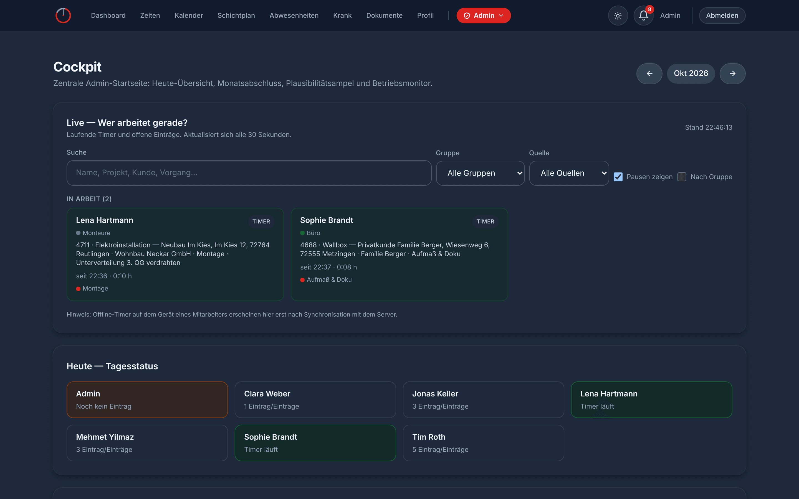
Task: Go to Abwesenheiten page
Action: (294, 16)
